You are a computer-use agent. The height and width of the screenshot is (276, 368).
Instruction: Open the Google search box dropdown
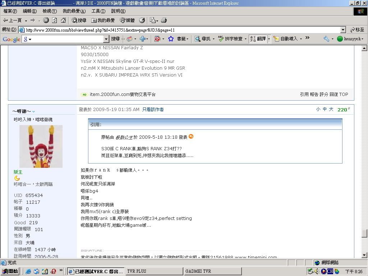pyautogui.click(x=106, y=39)
